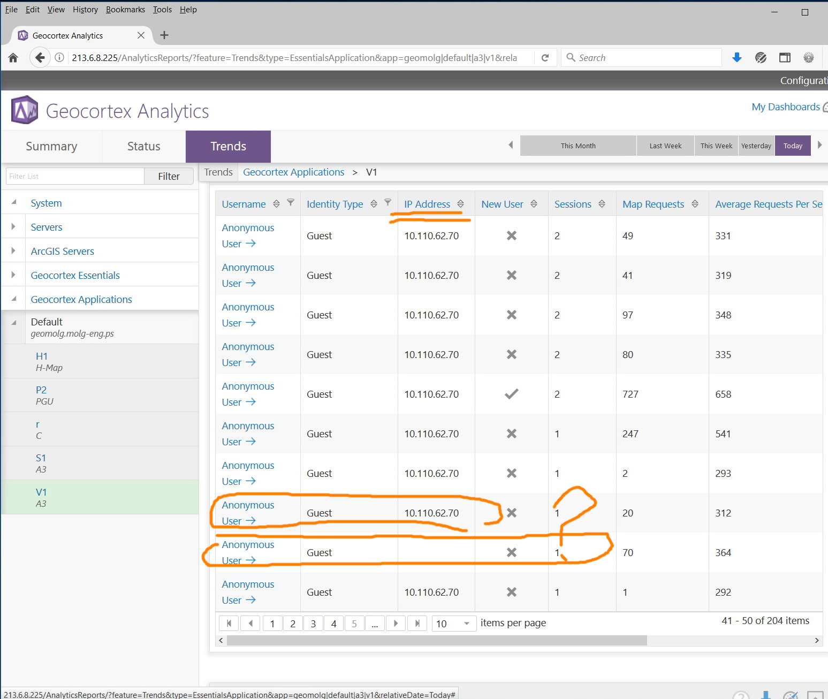Switch to the Summary tab

(x=51, y=146)
